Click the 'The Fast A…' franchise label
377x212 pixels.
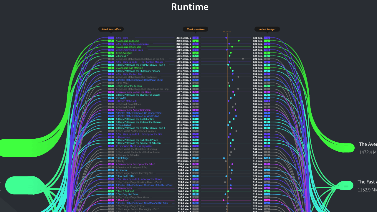coord(367,182)
